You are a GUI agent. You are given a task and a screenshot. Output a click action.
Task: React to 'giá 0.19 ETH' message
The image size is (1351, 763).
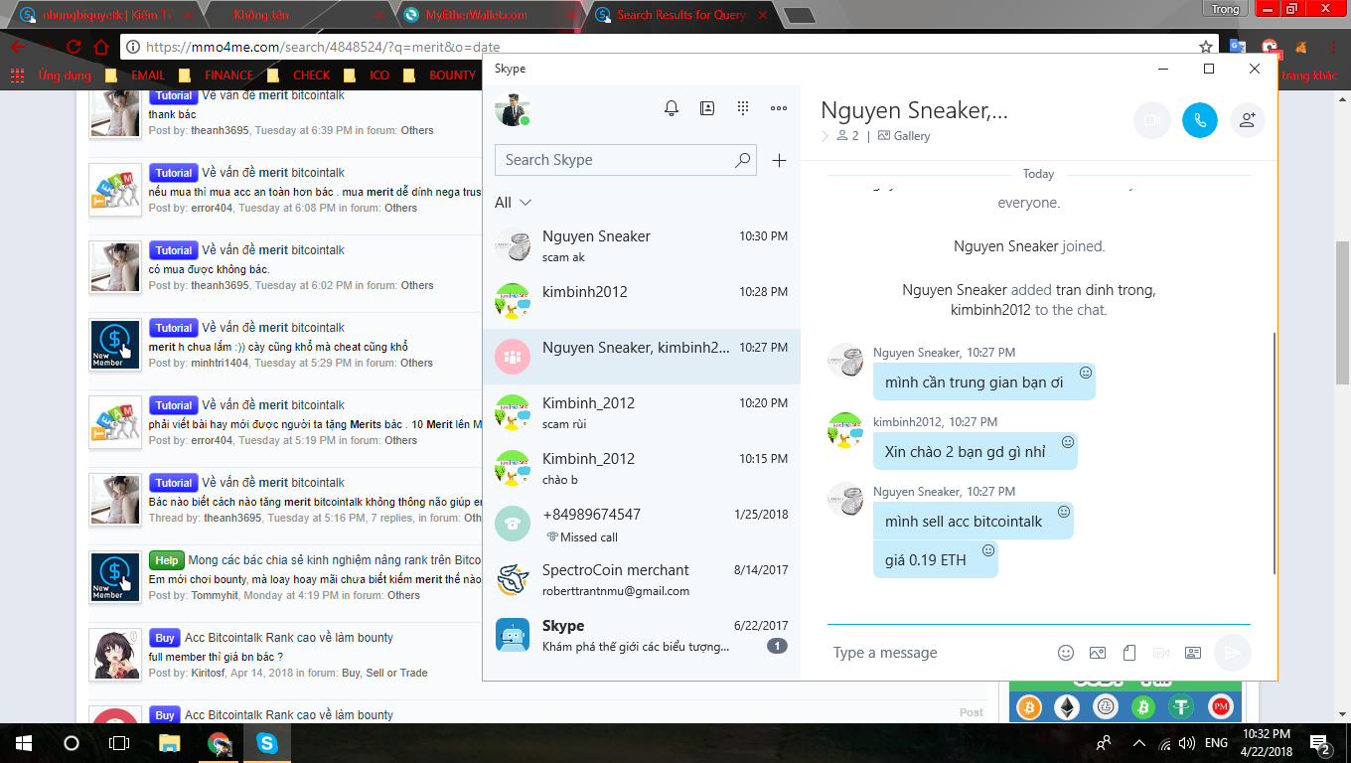coord(988,550)
